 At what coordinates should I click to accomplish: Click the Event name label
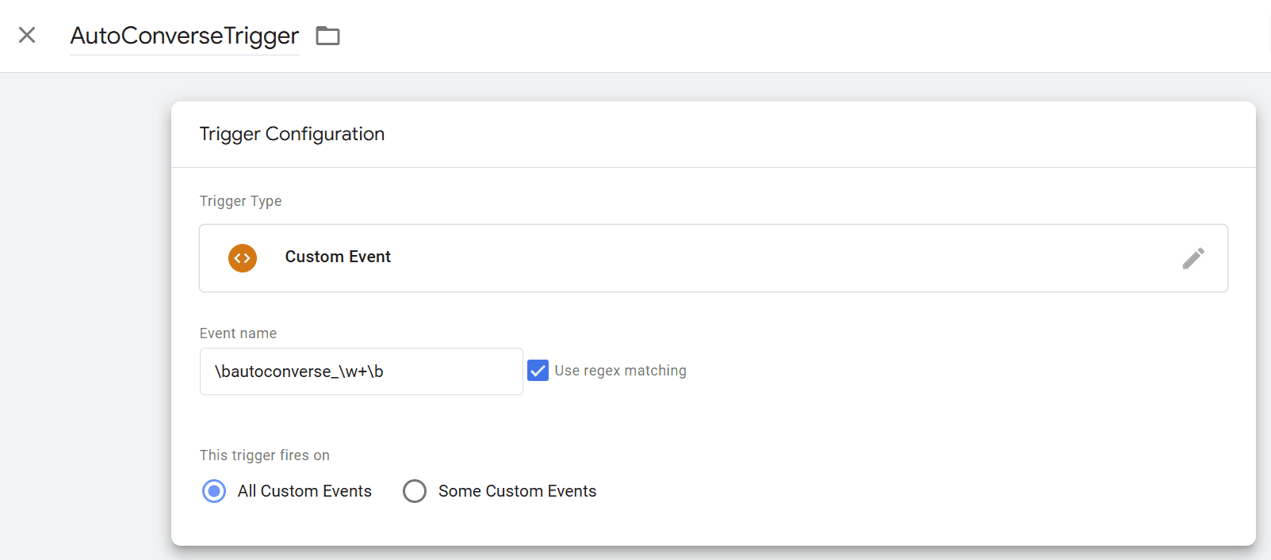point(238,333)
